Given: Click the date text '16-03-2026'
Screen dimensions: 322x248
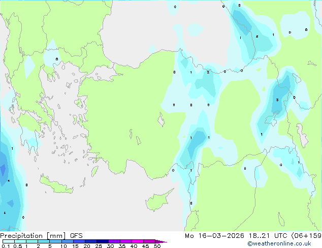Looking at the screenshot, I should pos(221,236).
